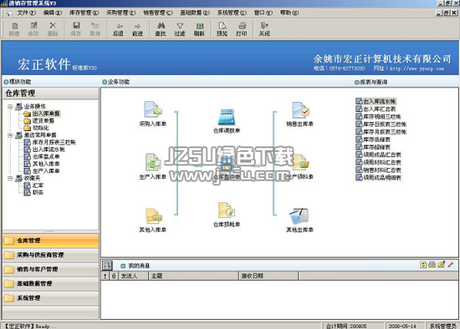Open the 生产入库单 production receipt icon
The height and width of the screenshot is (329, 460).
[x=153, y=162]
